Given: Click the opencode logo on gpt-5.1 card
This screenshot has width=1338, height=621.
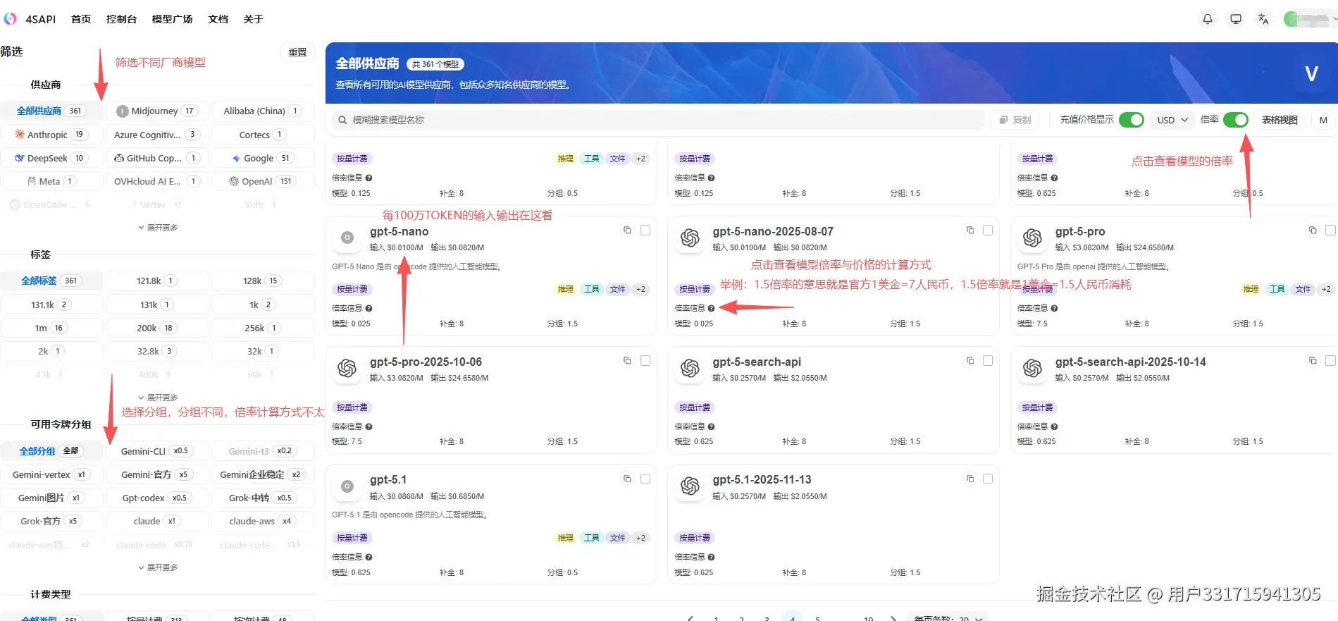Looking at the screenshot, I should pyautogui.click(x=347, y=486).
